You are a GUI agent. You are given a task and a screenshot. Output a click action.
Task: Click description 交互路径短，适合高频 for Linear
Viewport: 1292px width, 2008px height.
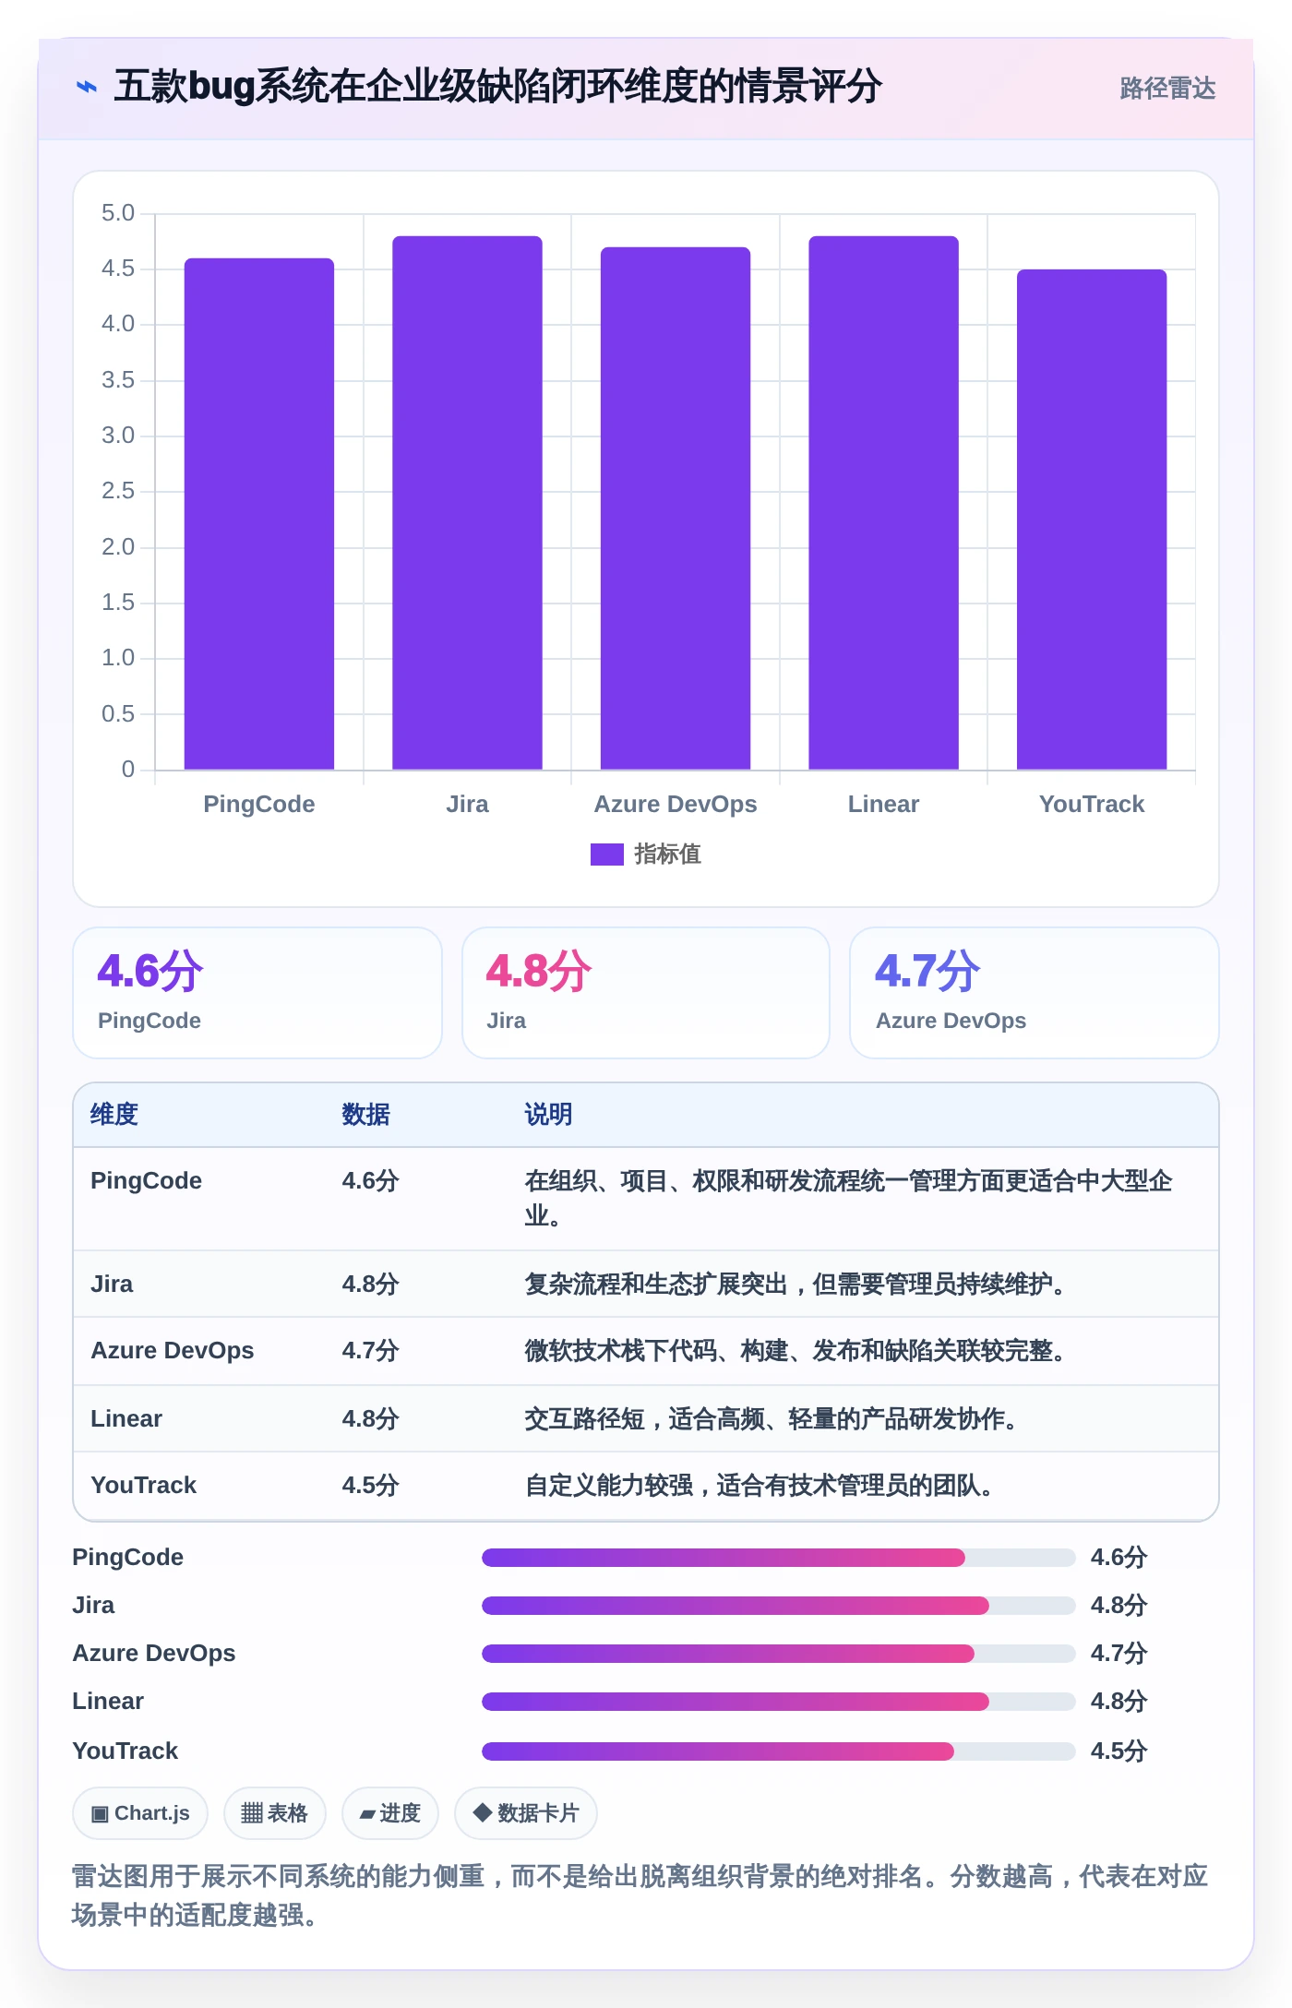click(771, 1419)
